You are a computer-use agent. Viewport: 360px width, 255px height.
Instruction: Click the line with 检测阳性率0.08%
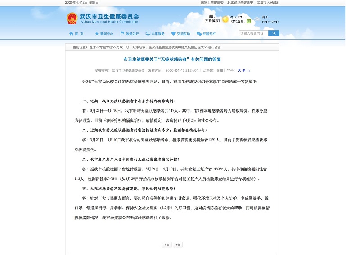[x=167, y=179]
